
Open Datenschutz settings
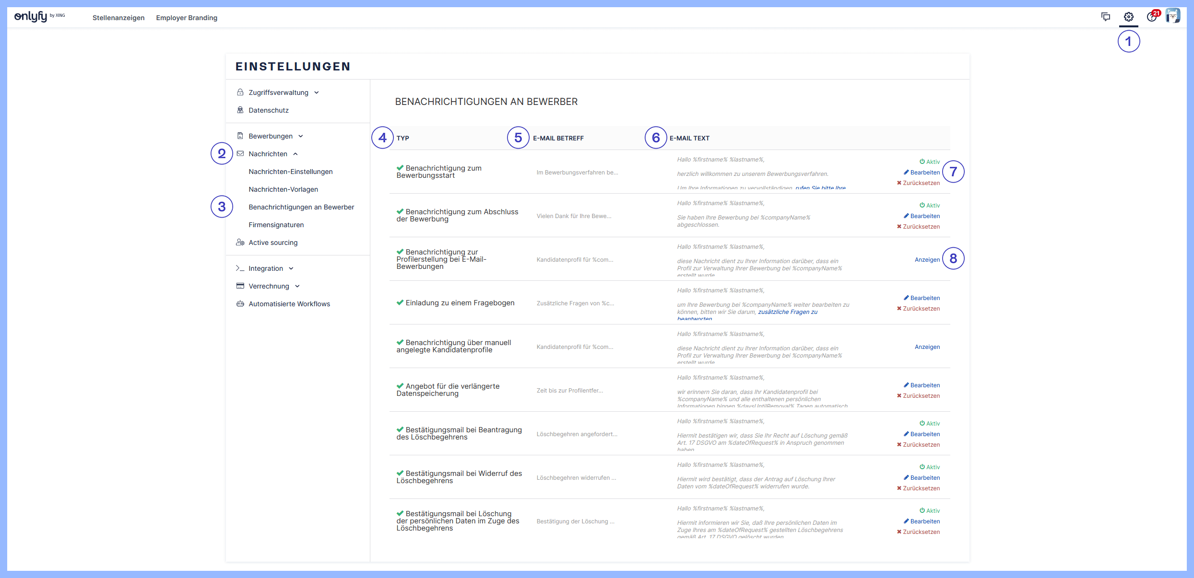pyautogui.click(x=268, y=110)
